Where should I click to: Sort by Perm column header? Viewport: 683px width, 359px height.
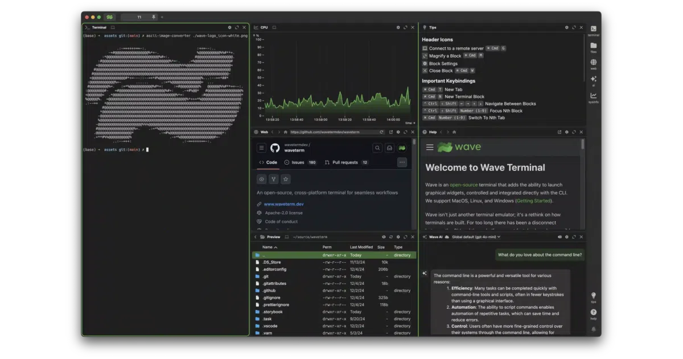[327, 247]
